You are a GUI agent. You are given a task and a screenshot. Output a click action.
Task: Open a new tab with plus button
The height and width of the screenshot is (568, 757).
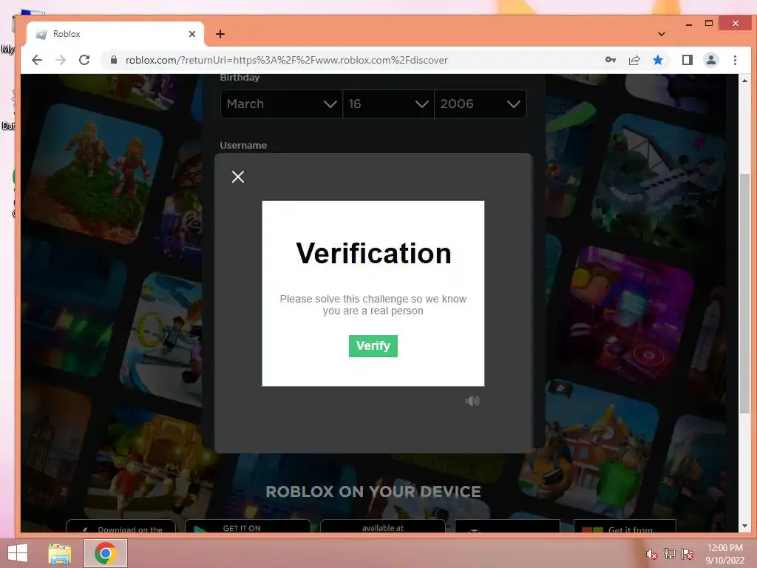tap(220, 34)
